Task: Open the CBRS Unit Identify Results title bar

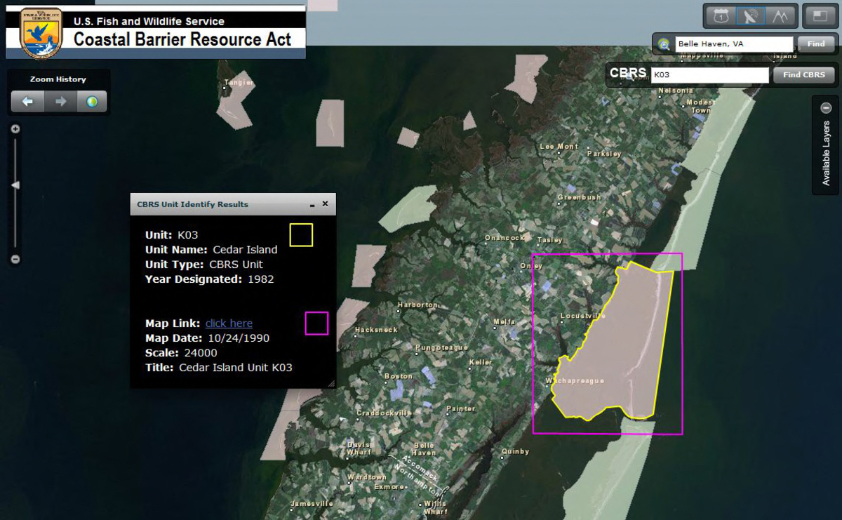Action: [210, 204]
